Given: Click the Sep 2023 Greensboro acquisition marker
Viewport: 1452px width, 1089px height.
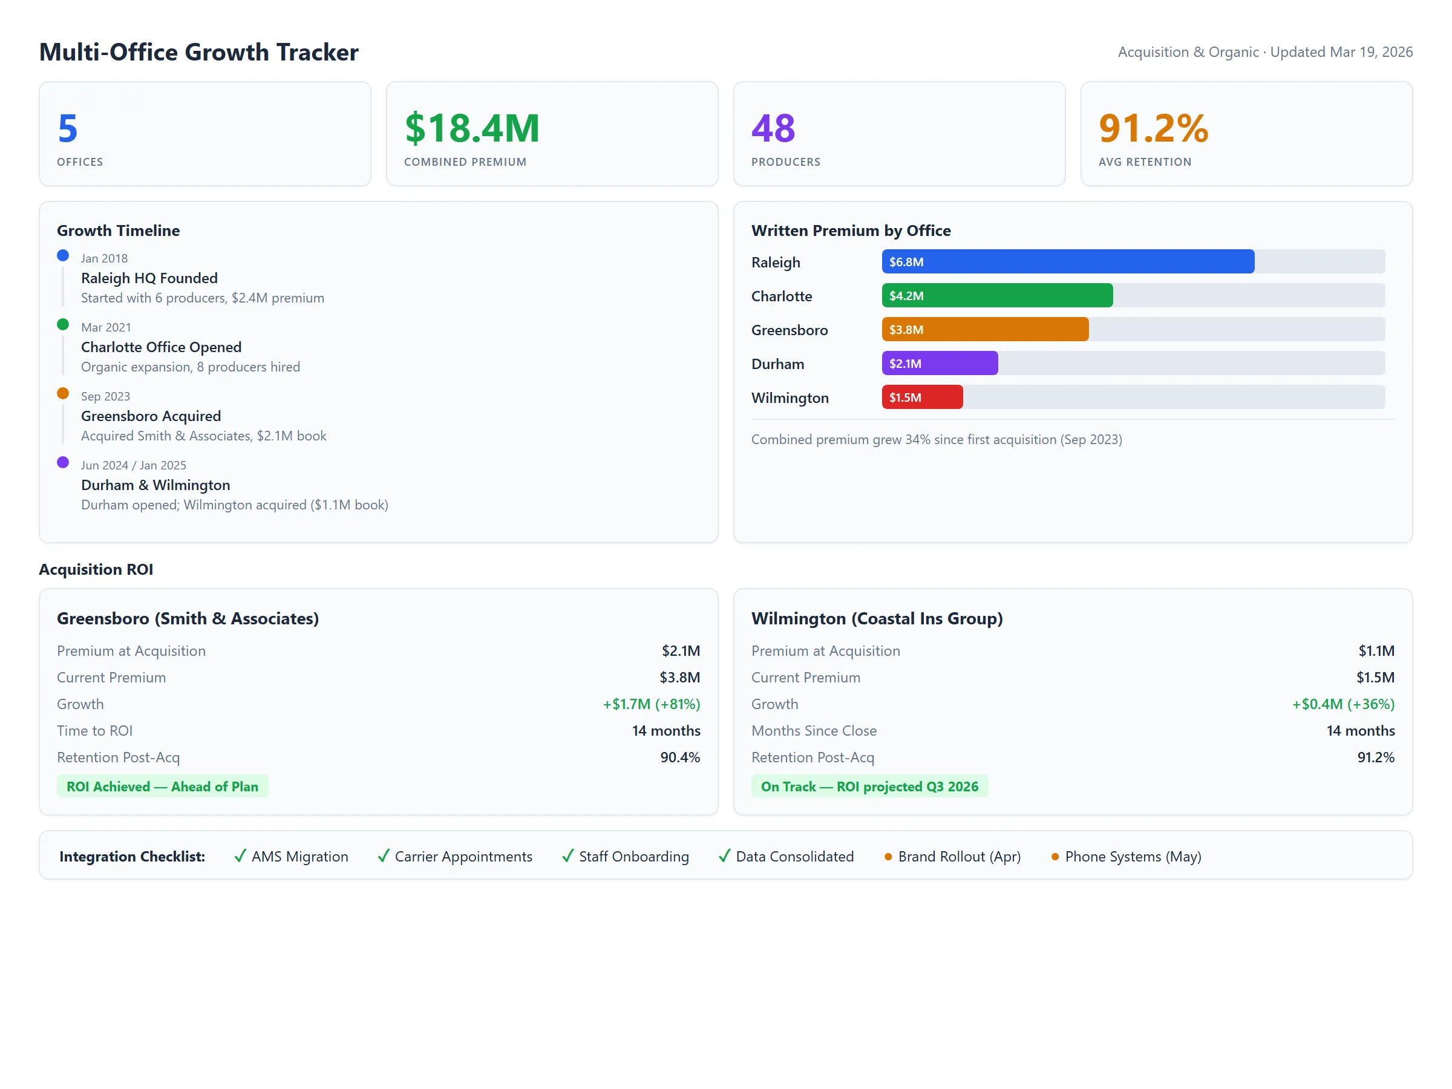Looking at the screenshot, I should pyautogui.click(x=63, y=393).
